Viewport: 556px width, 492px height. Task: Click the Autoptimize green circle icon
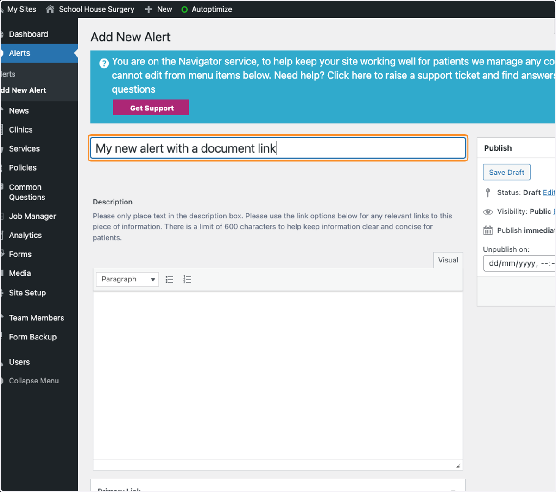click(x=184, y=9)
